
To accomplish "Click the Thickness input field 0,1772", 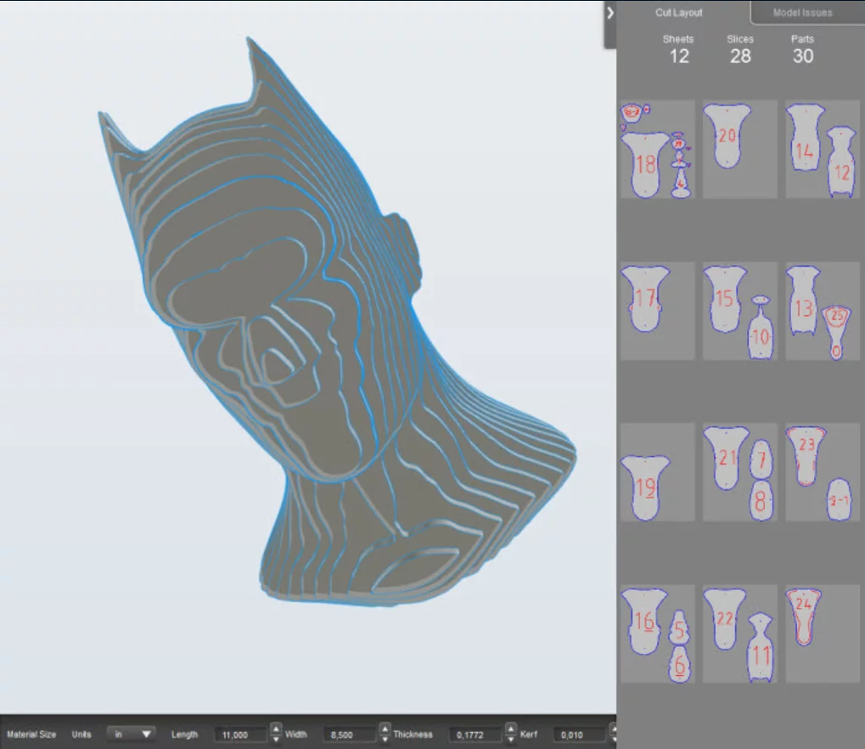I will (476, 735).
